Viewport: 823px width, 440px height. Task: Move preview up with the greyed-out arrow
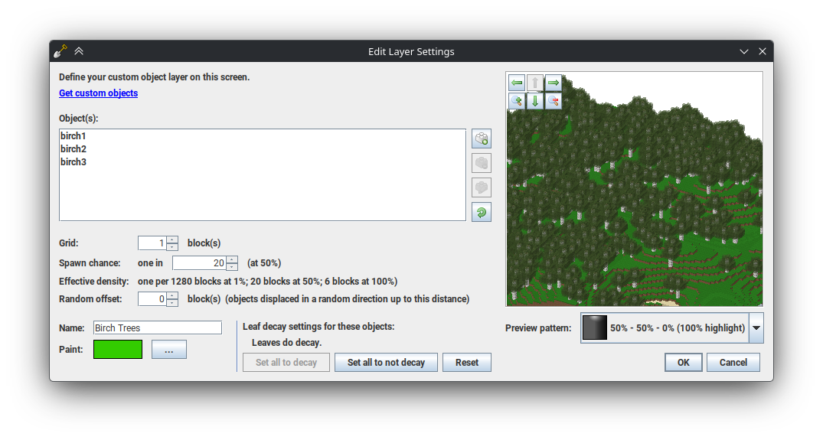pyautogui.click(x=535, y=83)
